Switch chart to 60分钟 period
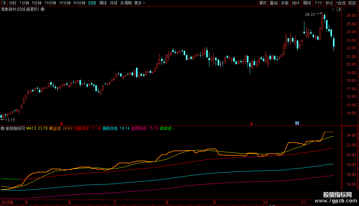 click(79, 3)
